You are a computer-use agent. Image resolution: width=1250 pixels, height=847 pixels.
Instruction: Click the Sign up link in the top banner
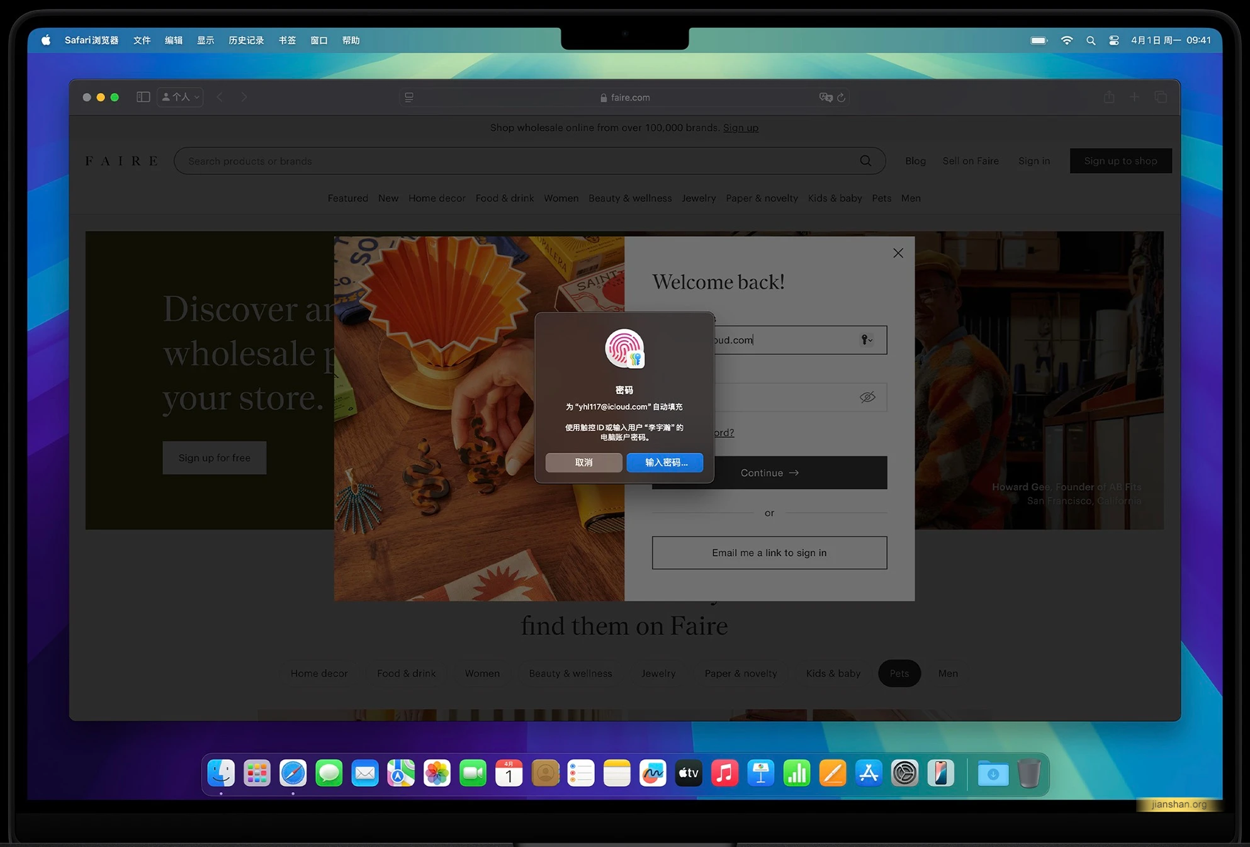[741, 128]
